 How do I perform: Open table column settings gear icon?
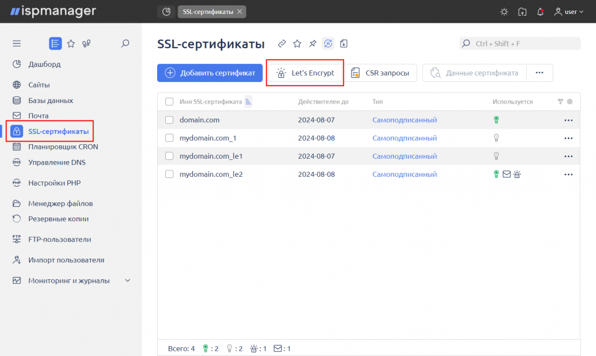point(570,101)
